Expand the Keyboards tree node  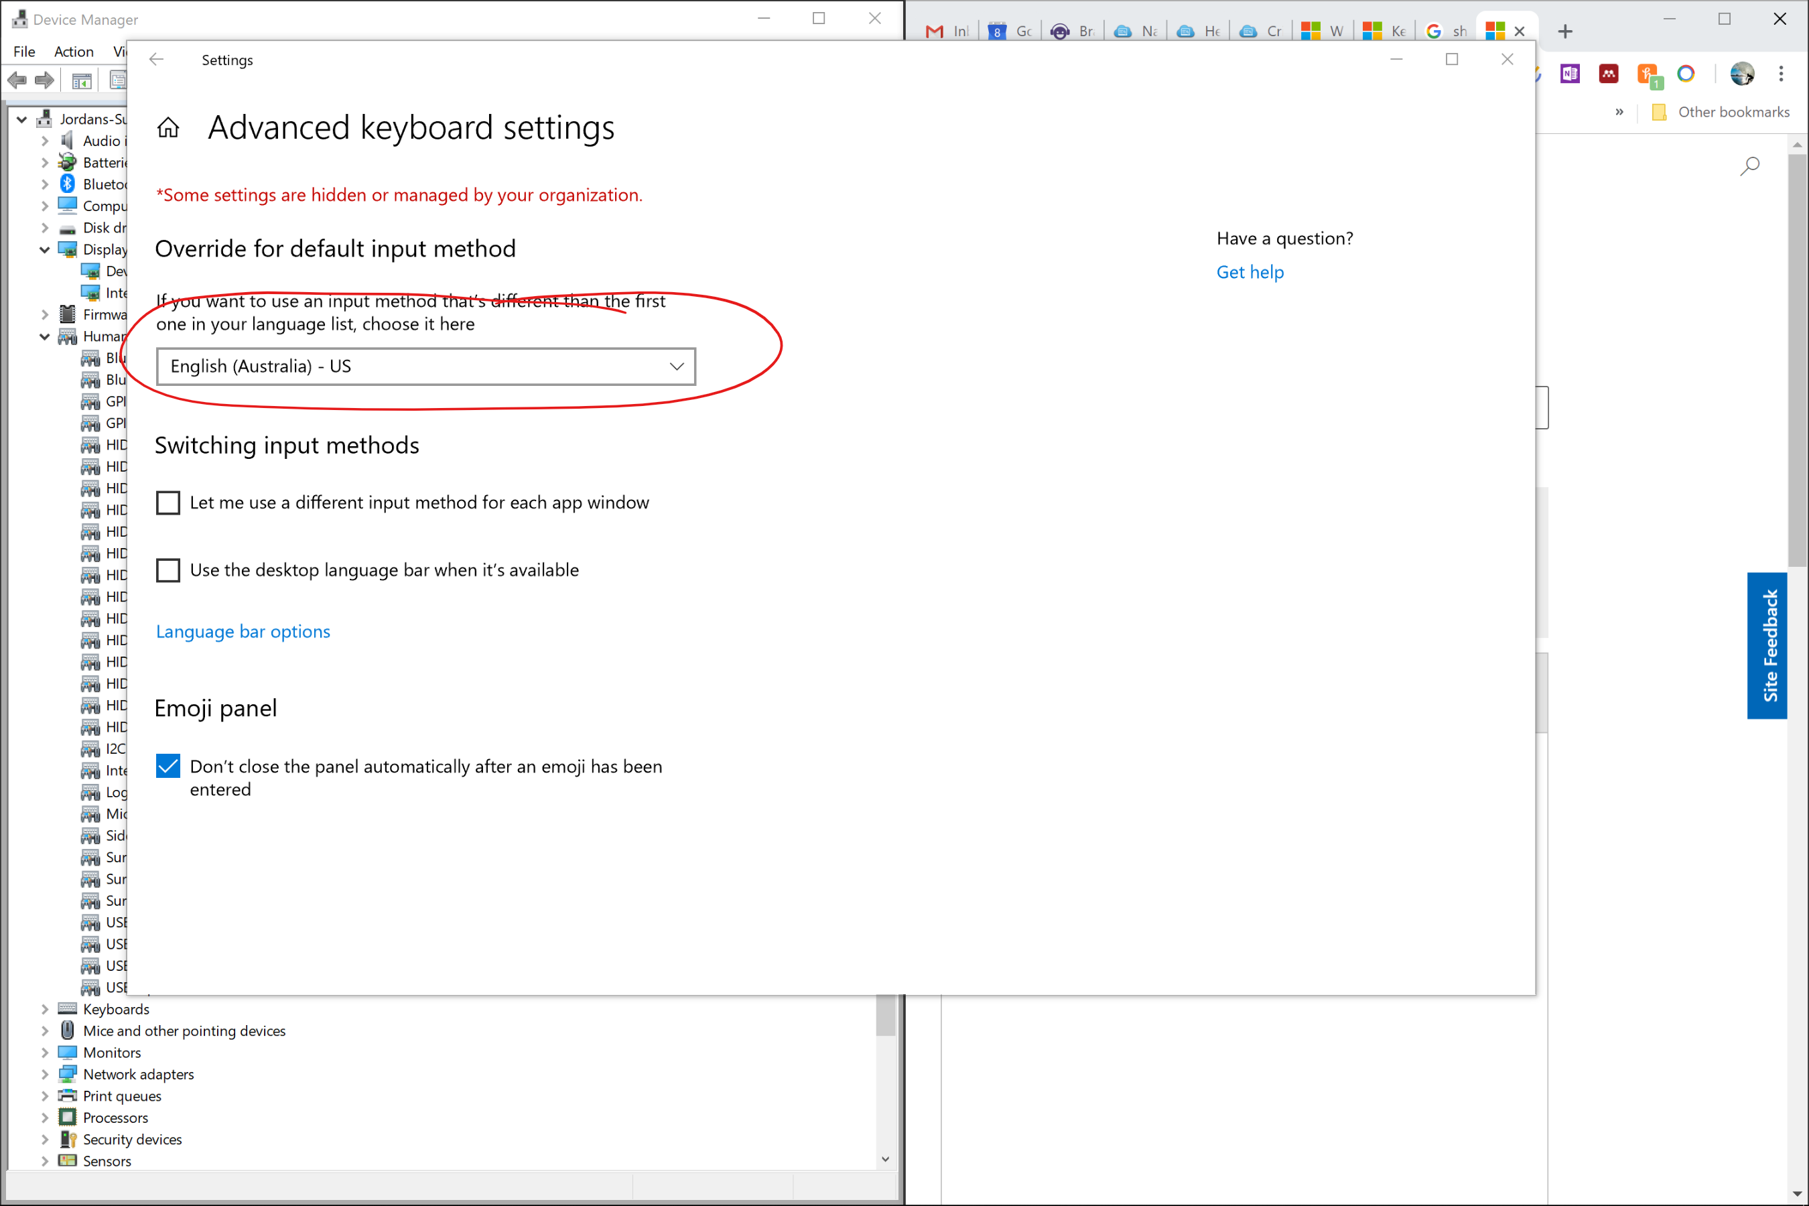[45, 1009]
